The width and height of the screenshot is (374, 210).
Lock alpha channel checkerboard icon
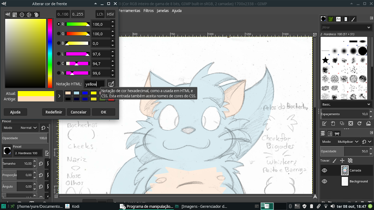350,161
